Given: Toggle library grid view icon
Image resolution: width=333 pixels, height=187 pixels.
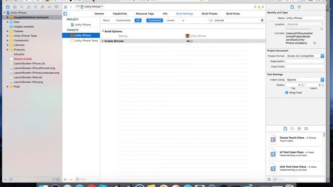Looking at the screenshot, I should 269,179.
